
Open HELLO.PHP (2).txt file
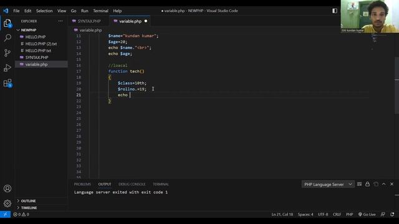coord(42,44)
